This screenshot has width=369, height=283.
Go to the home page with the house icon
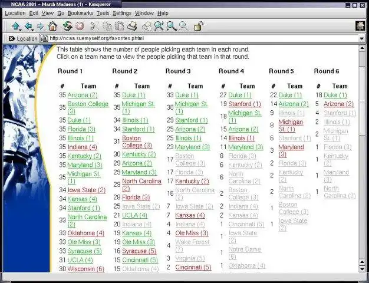tap(52, 26)
